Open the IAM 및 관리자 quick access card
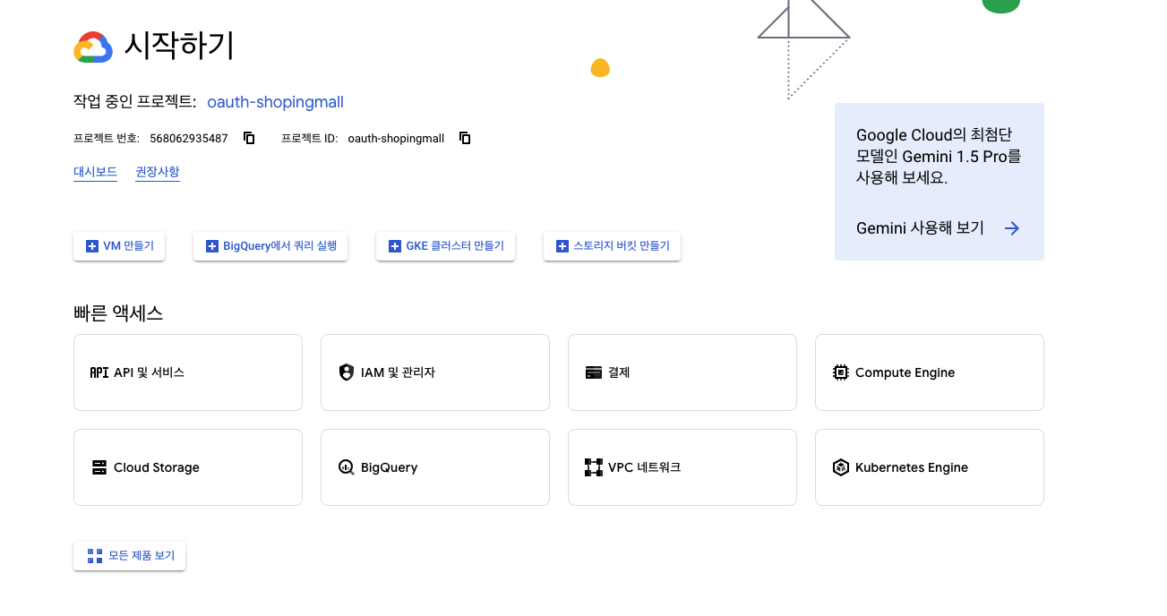Viewport: 1167px width, 616px height. 435,372
